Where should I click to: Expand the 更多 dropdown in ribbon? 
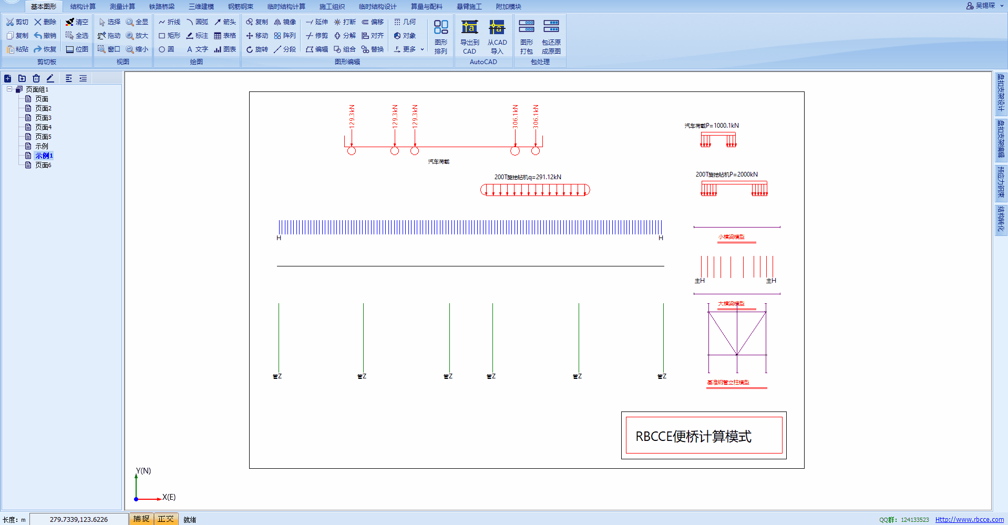(409, 49)
